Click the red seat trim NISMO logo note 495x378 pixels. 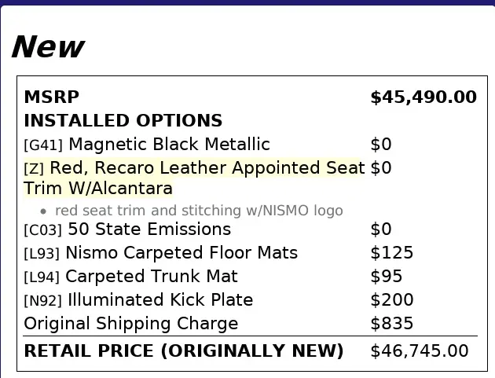click(199, 211)
